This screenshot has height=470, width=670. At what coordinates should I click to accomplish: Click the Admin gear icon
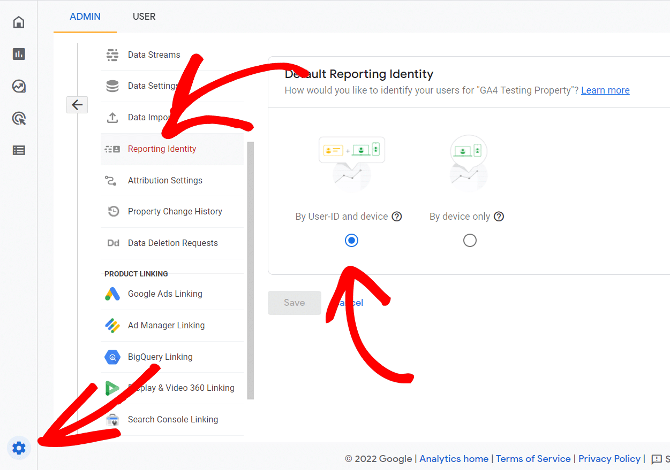(x=19, y=448)
